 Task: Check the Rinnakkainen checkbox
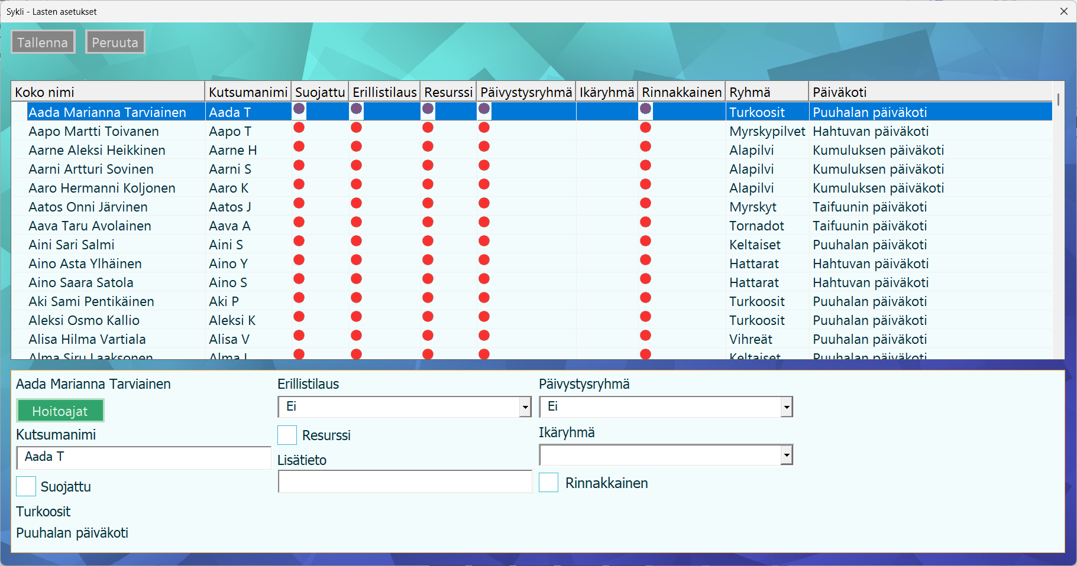(549, 483)
